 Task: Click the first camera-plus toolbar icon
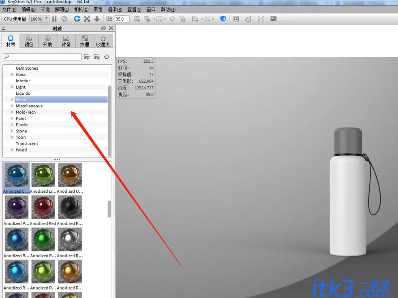[137, 19]
